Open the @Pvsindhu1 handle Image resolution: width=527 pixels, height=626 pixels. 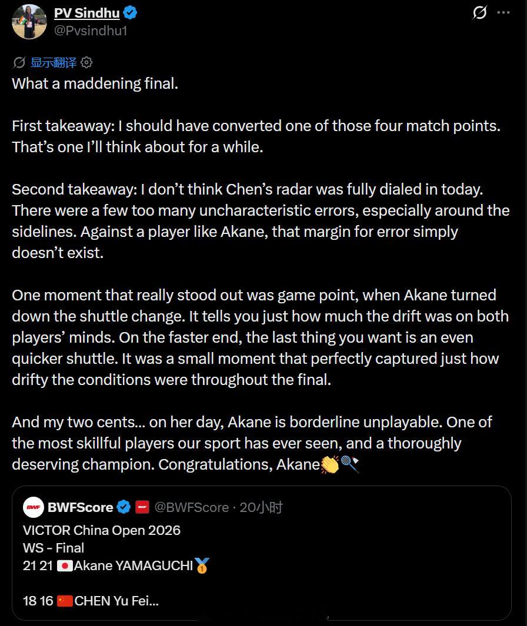pos(91,31)
